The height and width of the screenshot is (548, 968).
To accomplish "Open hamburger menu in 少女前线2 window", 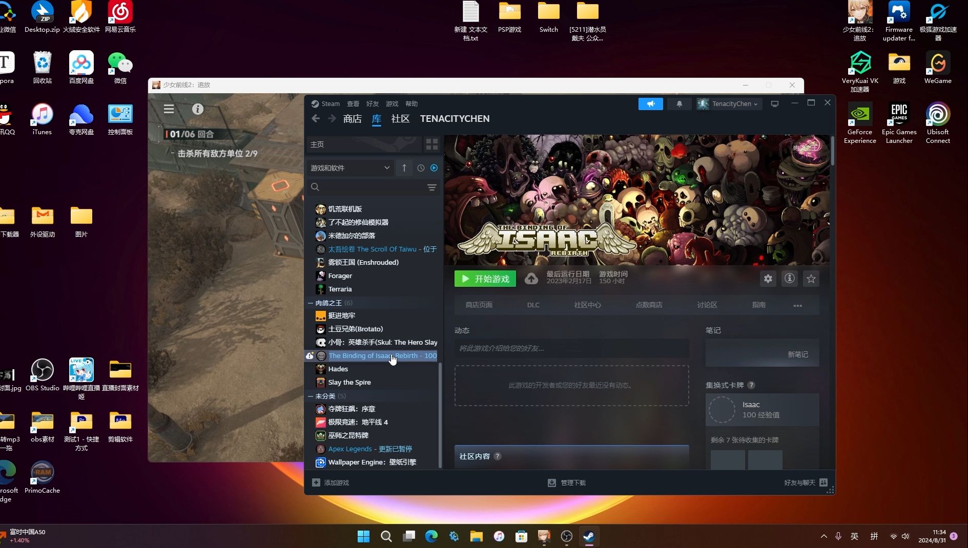I will click(169, 109).
